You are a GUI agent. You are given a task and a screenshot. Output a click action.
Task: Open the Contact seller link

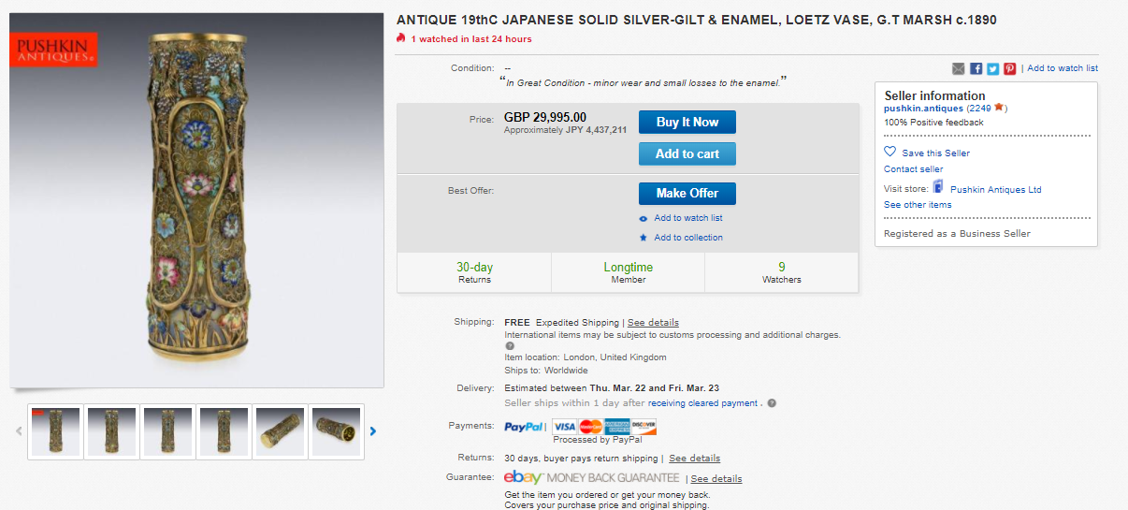tap(913, 169)
